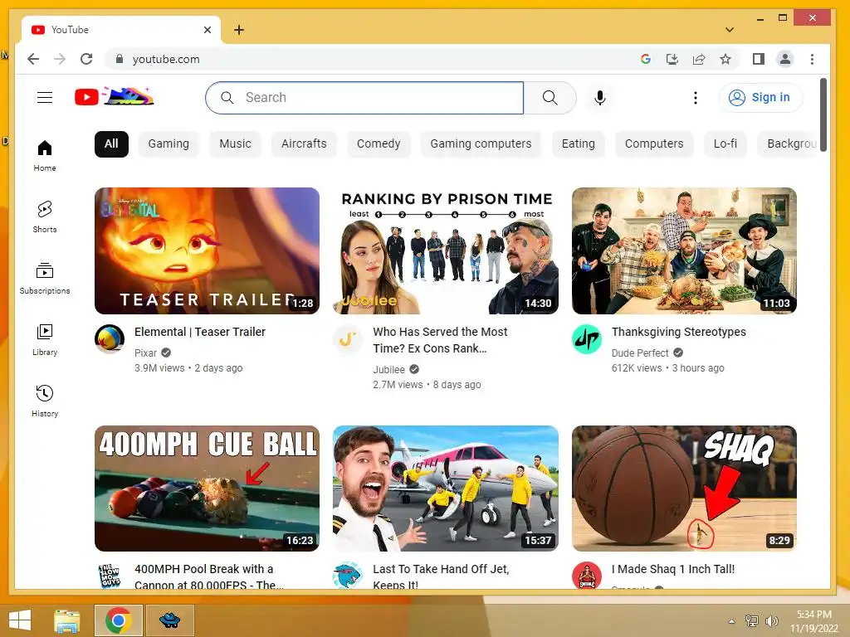
Task: Select the Lo-fi filter chip
Action: [725, 144]
